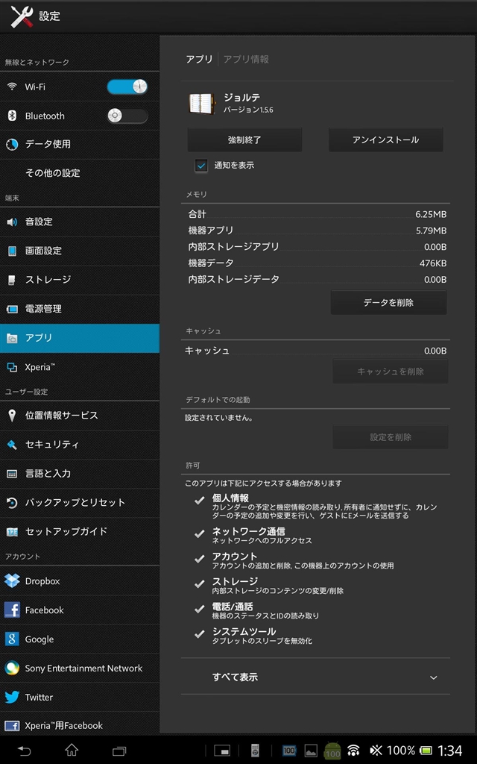477x764 pixels.
Task: Tap the 1:34 clock in the status bar
Action: click(449, 751)
